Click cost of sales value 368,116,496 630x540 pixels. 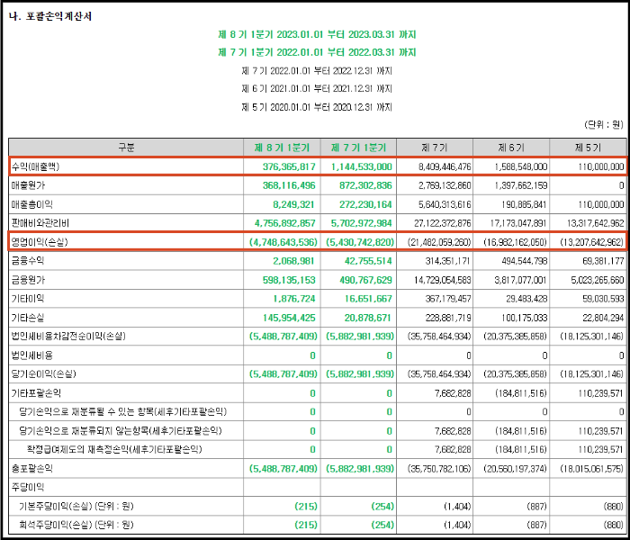289,185
